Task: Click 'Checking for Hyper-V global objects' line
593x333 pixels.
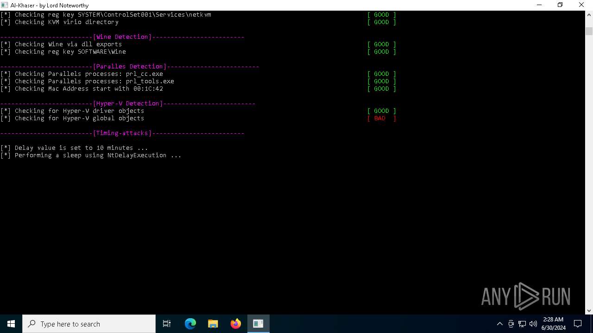Action: click(72, 118)
